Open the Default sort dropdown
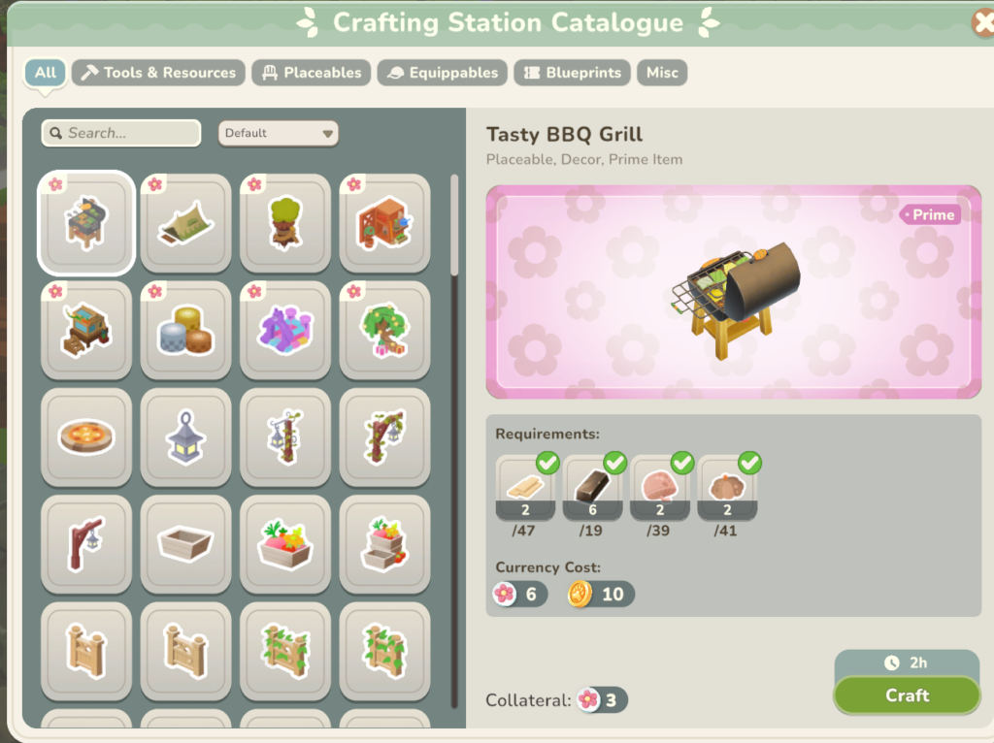The image size is (994, 743). [279, 133]
